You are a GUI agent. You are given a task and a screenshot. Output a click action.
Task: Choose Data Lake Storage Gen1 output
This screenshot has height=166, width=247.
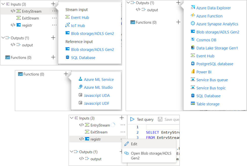pos(217,48)
